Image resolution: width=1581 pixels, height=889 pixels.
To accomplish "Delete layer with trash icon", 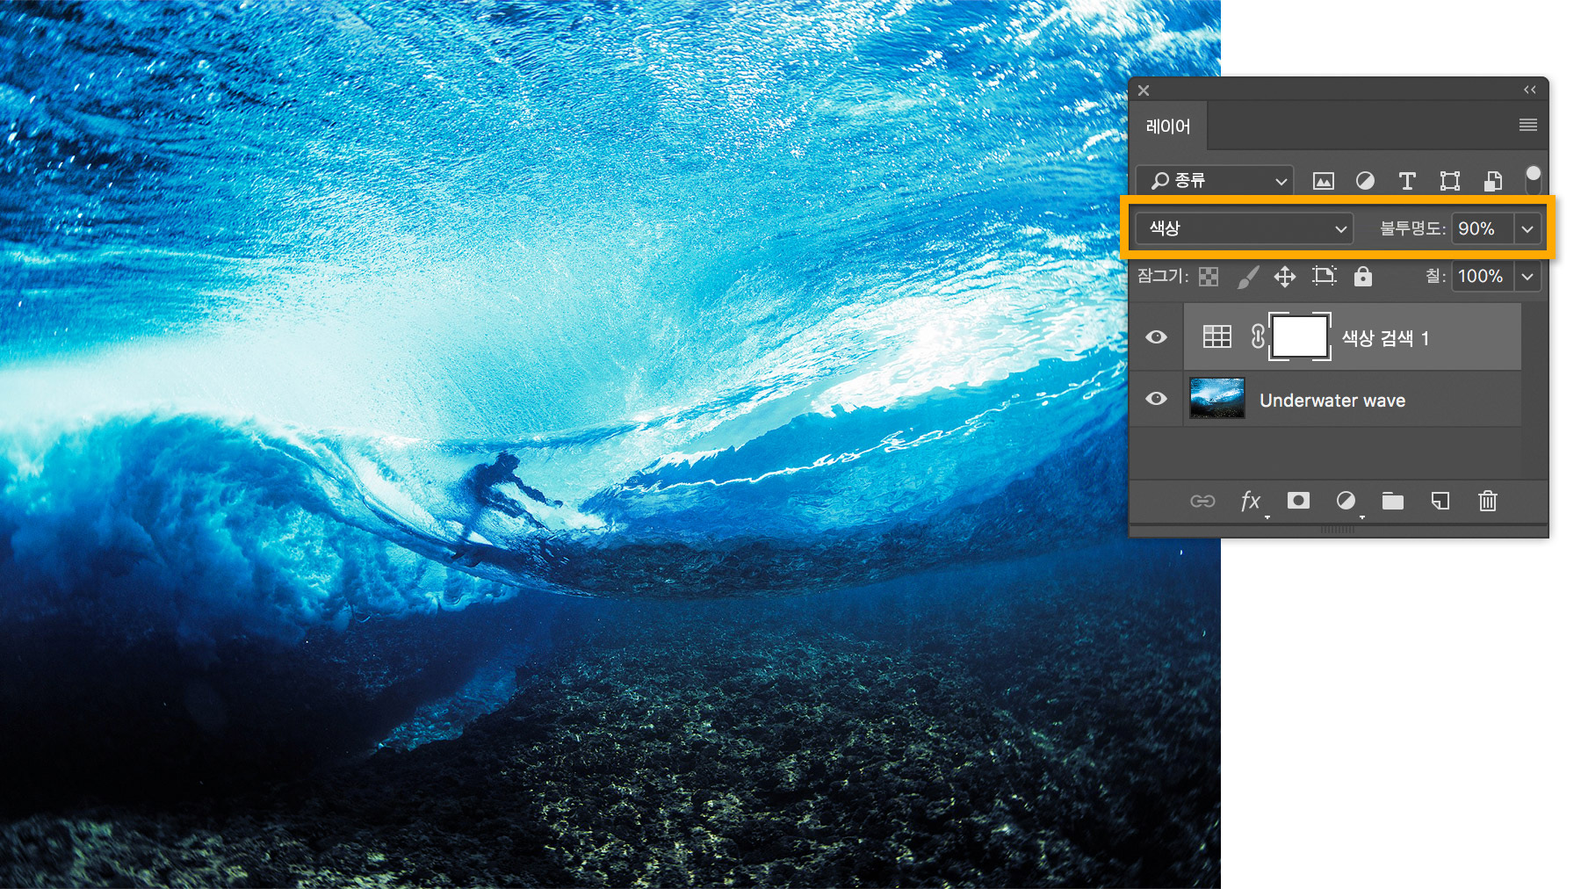I will pos(1487,501).
